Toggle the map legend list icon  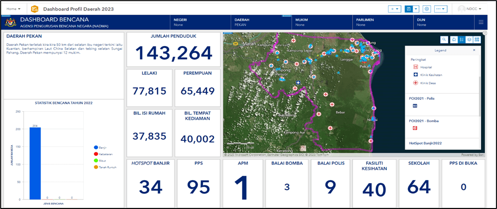[461, 40]
